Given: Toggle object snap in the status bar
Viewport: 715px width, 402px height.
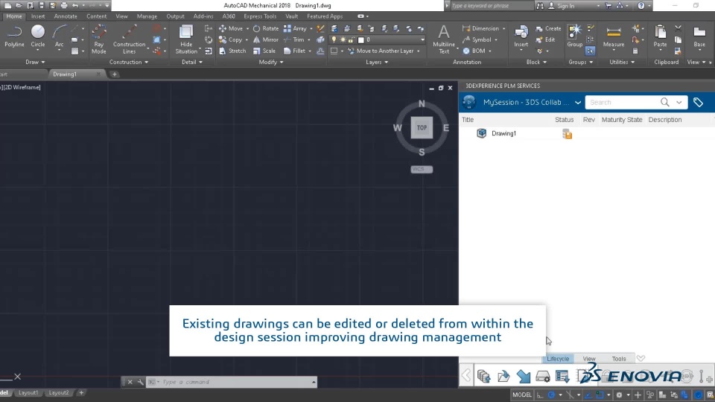Looking at the screenshot, I should pos(600,395).
